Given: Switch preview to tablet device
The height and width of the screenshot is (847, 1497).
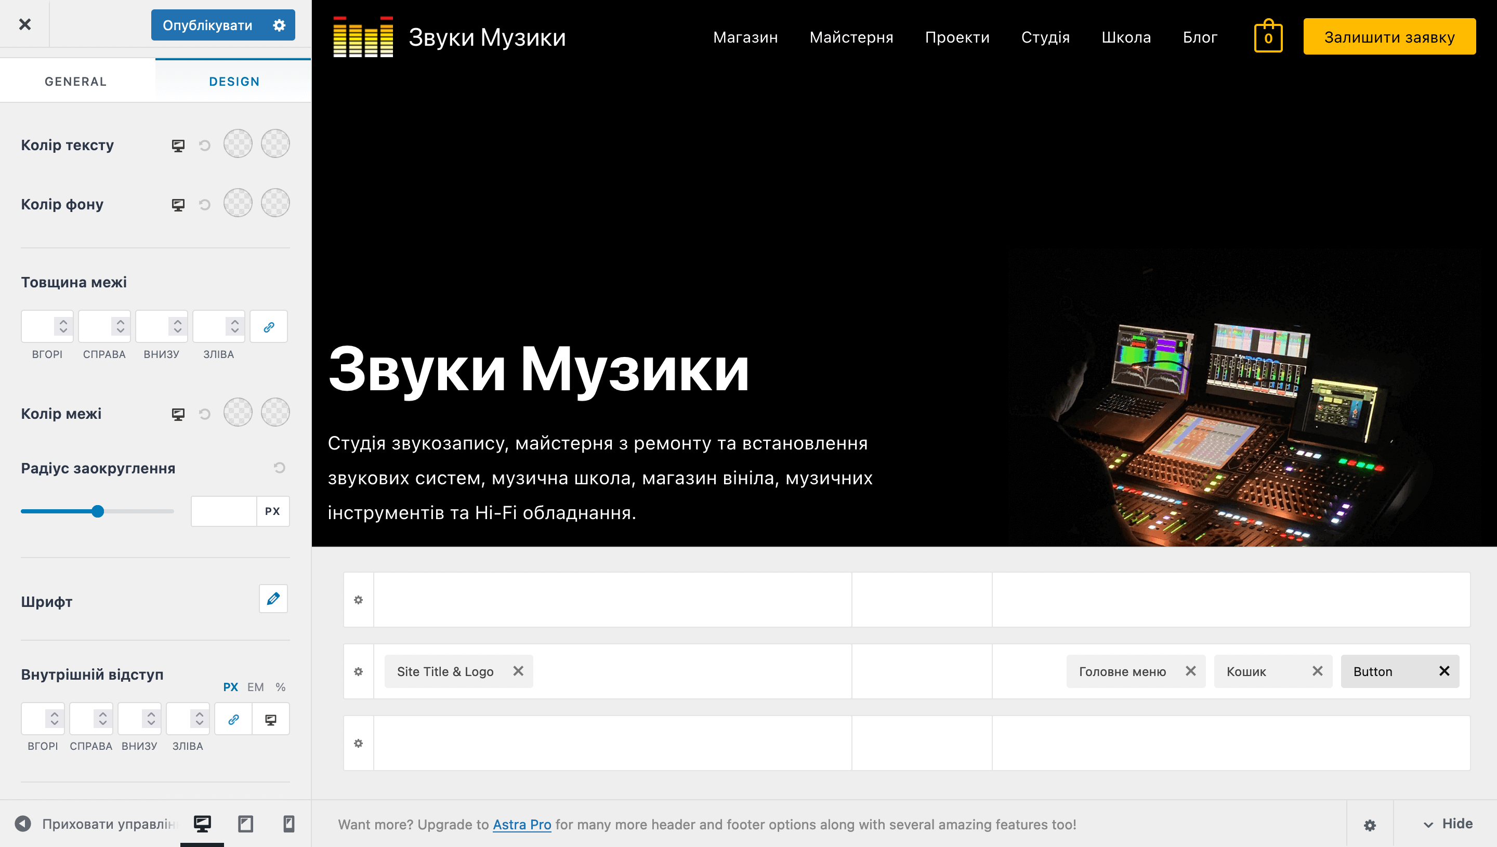Looking at the screenshot, I should coord(245,824).
